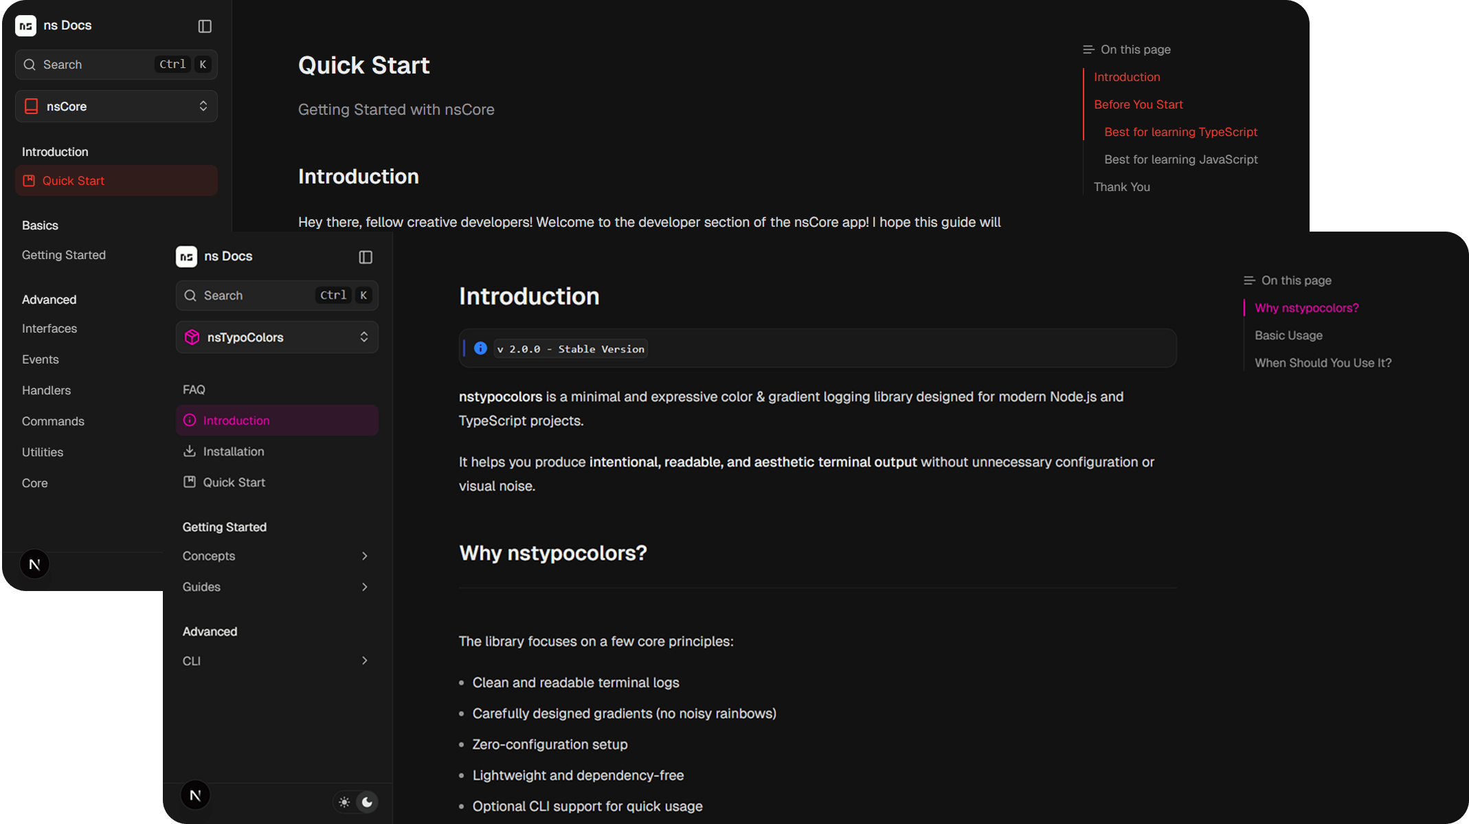
Task: Navigate to Basic Usage on-page link
Action: (1288, 335)
